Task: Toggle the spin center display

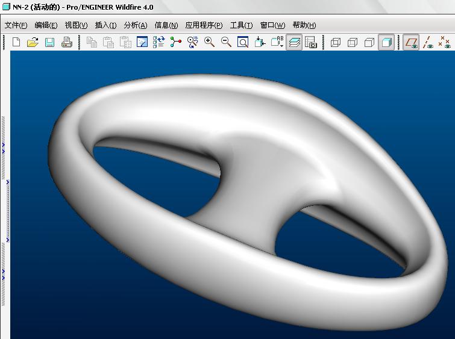Action: tap(176, 42)
